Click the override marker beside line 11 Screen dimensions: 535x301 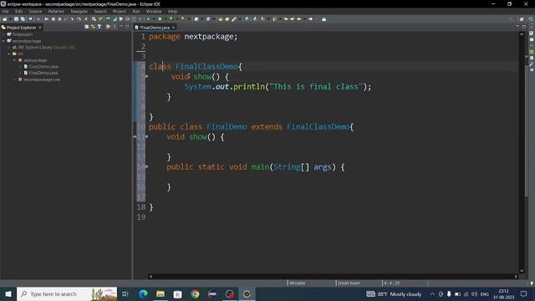pyautogui.click(x=135, y=137)
